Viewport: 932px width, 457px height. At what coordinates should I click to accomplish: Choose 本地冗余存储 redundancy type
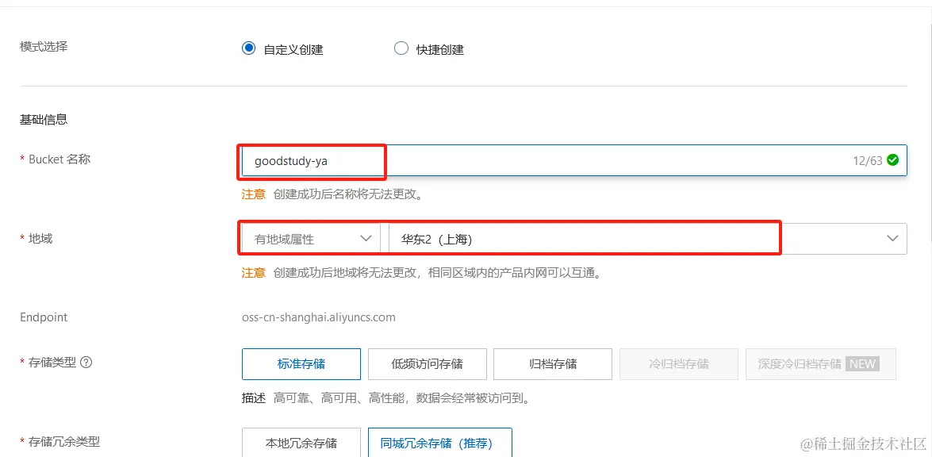click(x=301, y=443)
